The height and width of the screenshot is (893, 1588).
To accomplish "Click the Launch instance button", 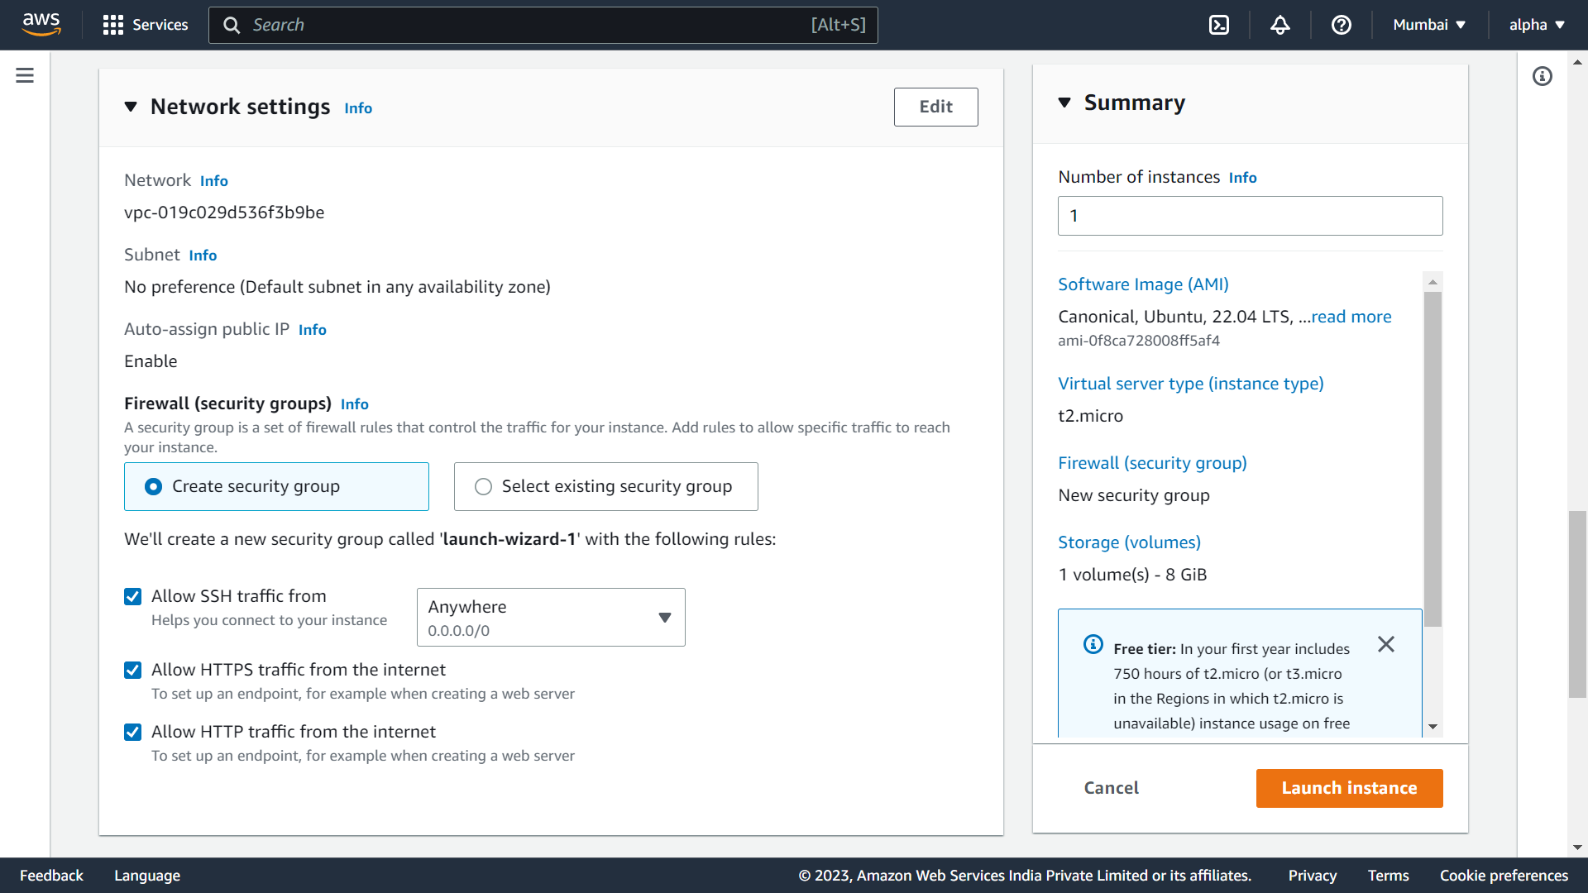I will coord(1349,788).
